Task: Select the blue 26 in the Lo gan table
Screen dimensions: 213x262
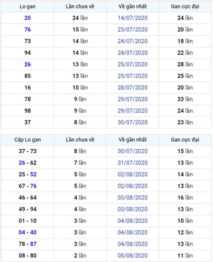Action: (28, 64)
